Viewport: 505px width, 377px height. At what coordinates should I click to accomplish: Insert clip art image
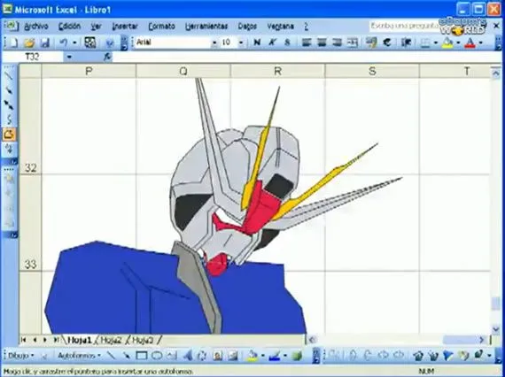point(218,356)
